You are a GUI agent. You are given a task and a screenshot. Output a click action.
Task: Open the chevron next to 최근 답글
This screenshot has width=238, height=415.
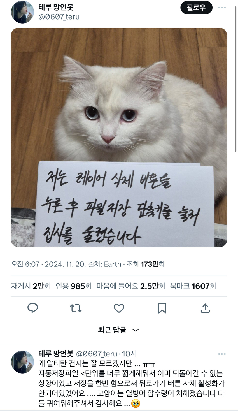pyautogui.click(x=136, y=330)
